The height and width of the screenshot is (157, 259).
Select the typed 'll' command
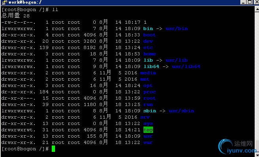(55, 9)
